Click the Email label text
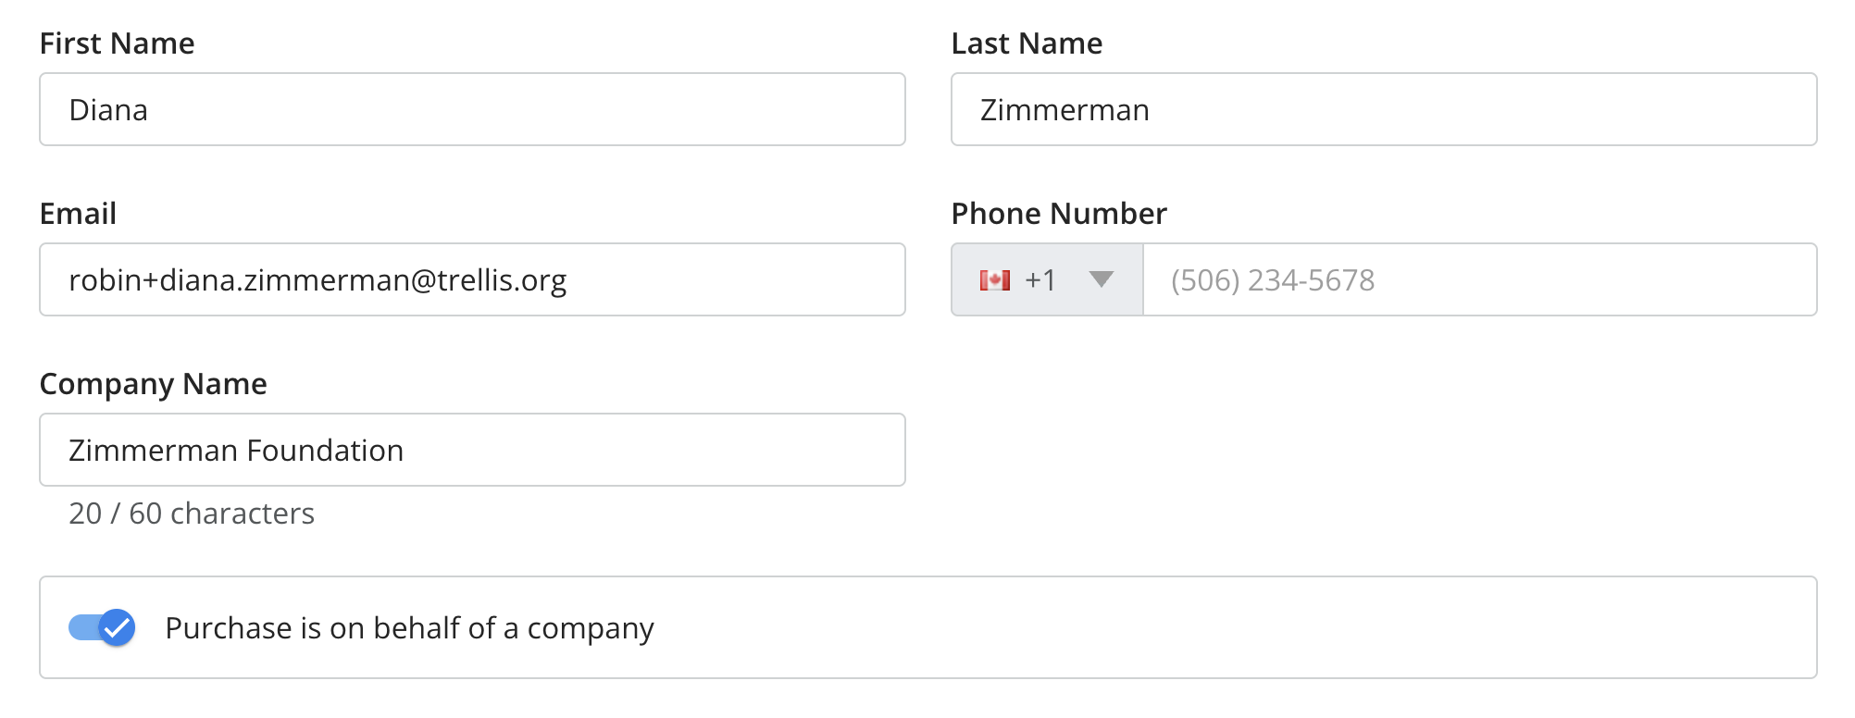Viewport: 1855px width, 718px height. (x=78, y=214)
